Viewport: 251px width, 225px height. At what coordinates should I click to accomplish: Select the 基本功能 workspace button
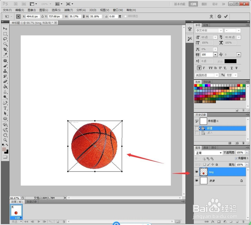pos(180,4)
